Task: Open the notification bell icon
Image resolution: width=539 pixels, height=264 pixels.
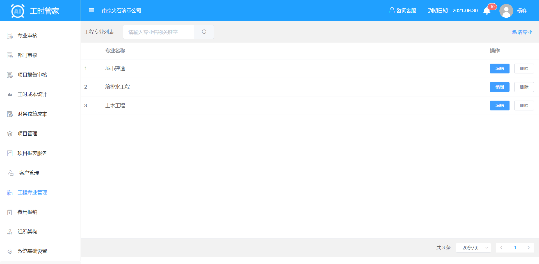Action: 487,11
